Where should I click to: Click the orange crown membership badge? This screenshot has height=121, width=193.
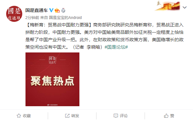(57, 10)
